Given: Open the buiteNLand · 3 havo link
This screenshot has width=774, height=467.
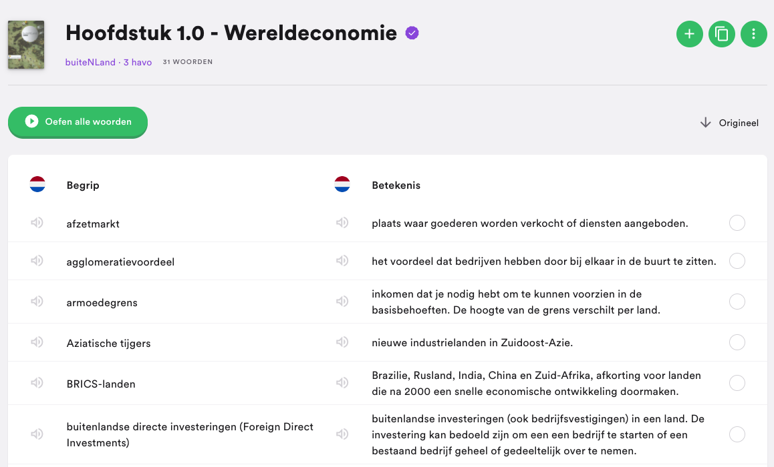Looking at the screenshot, I should [x=108, y=62].
